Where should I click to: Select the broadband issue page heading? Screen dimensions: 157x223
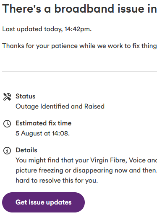tap(79, 9)
